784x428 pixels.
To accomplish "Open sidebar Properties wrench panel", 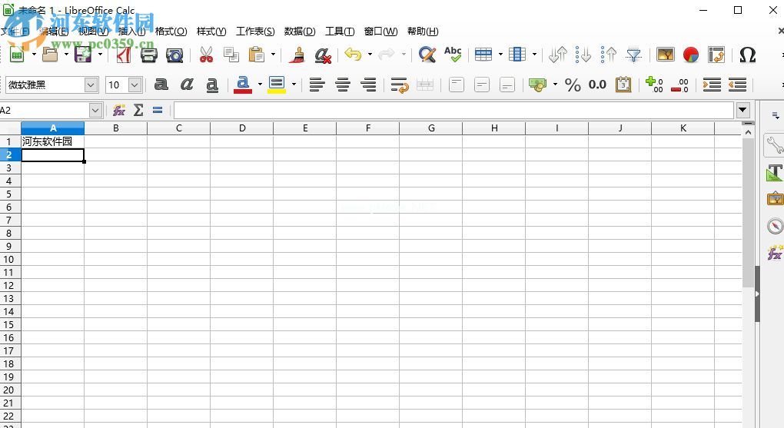I will click(775, 145).
